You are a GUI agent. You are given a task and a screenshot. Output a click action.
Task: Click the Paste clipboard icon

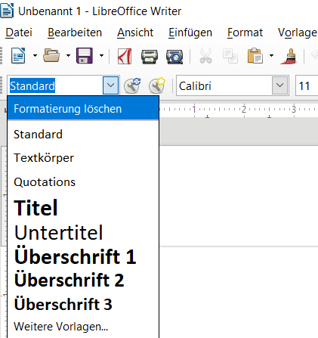255,56
